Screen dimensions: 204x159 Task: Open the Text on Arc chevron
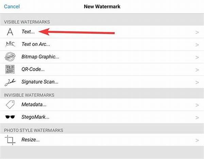click(197, 44)
